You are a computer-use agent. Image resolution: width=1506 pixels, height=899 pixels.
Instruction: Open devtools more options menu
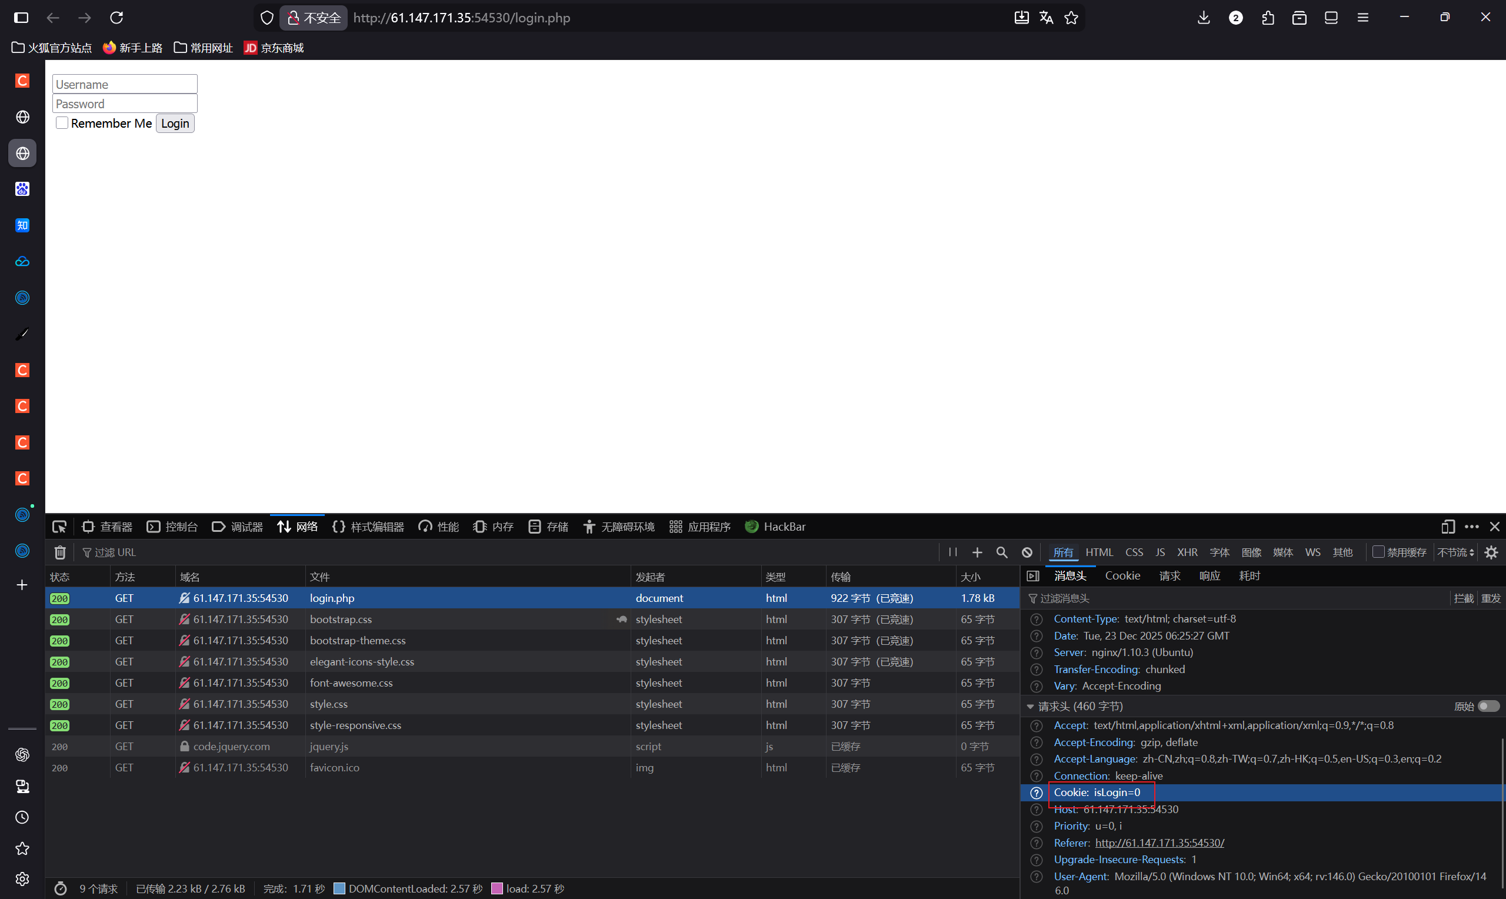[1471, 527]
